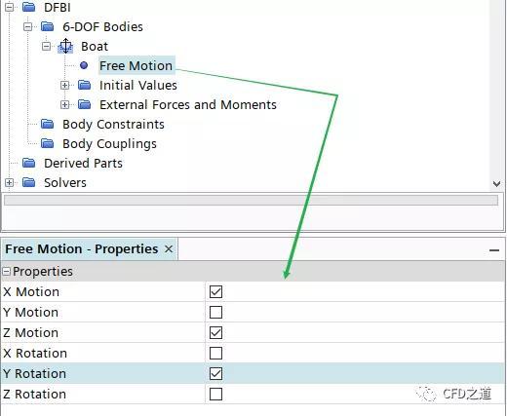Enable the Z Rotation checkbox
Viewport: 507px width, 416px height.
[215, 394]
